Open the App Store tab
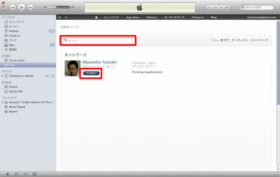Screen dimensions: 280x177 pos(133,17)
